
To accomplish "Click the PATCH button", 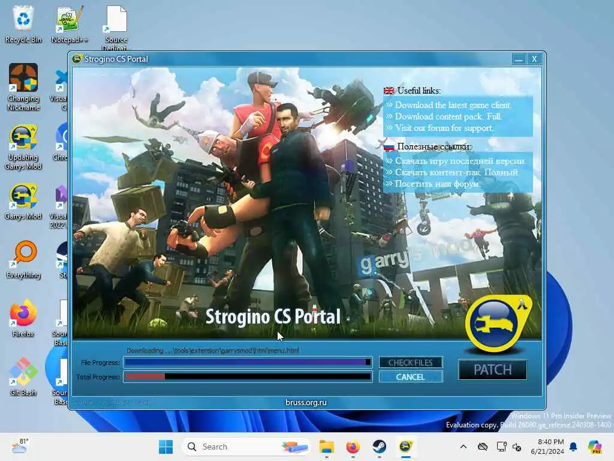I will tap(493, 370).
